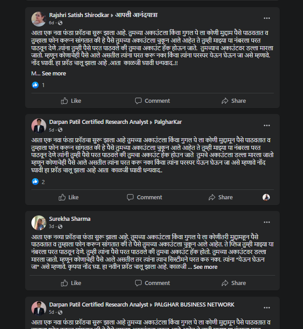This screenshot has height=329, width=303.
Task: Expand Surekha Sharma's post with See more
Action: 205,267
